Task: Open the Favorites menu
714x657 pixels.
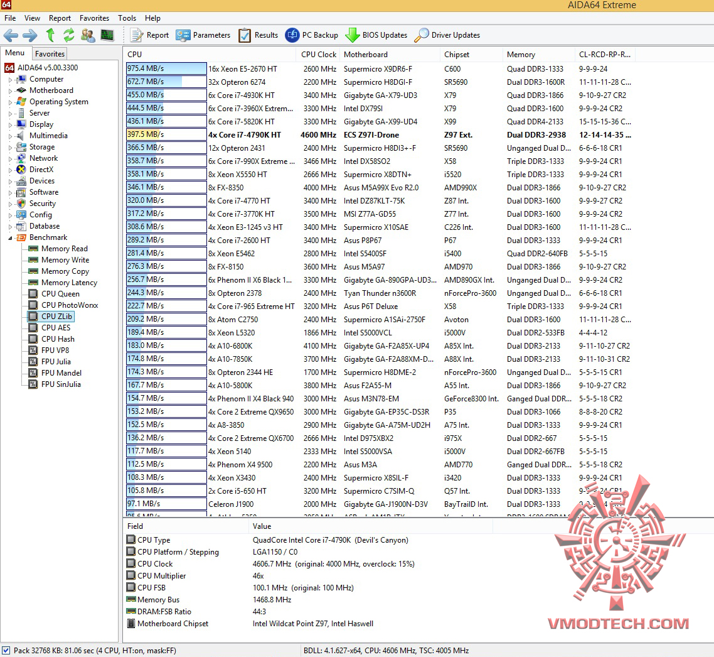Action: coord(94,18)
